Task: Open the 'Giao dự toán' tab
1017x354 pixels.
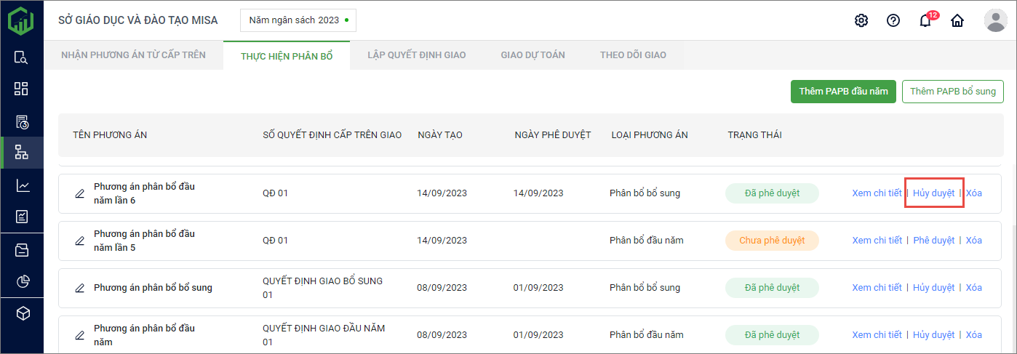Action: pos(533,55)
